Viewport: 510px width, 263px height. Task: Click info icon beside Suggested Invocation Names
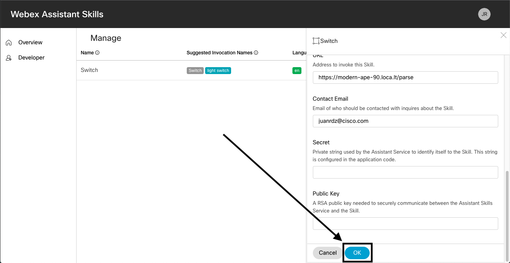pyautogui.click(x=256, y=53)
